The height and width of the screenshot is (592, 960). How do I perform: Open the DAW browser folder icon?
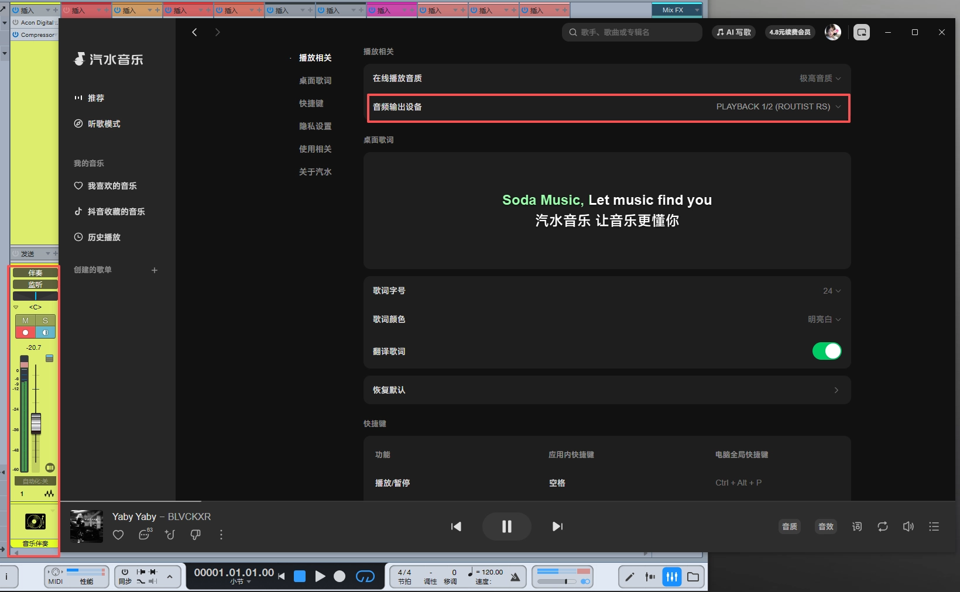693,577
